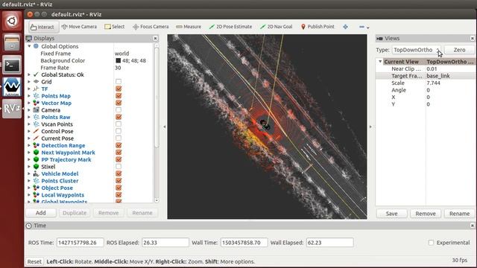Select the Object Pose display row
Screen dimensions: 477x268
tap(90, 188)
